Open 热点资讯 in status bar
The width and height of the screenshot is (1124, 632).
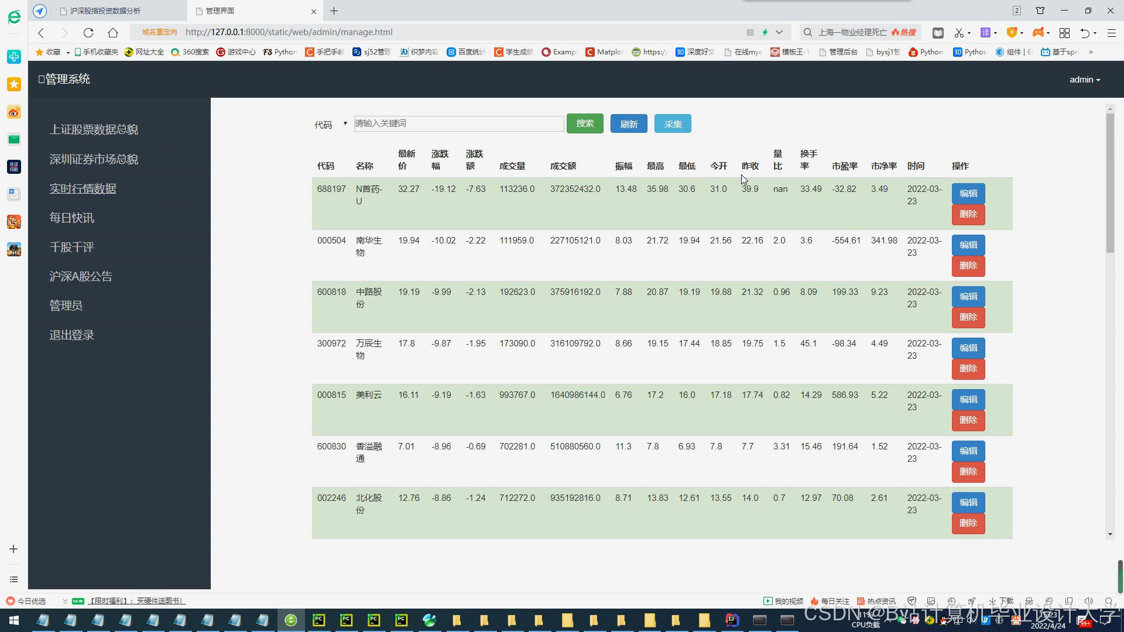876,601
